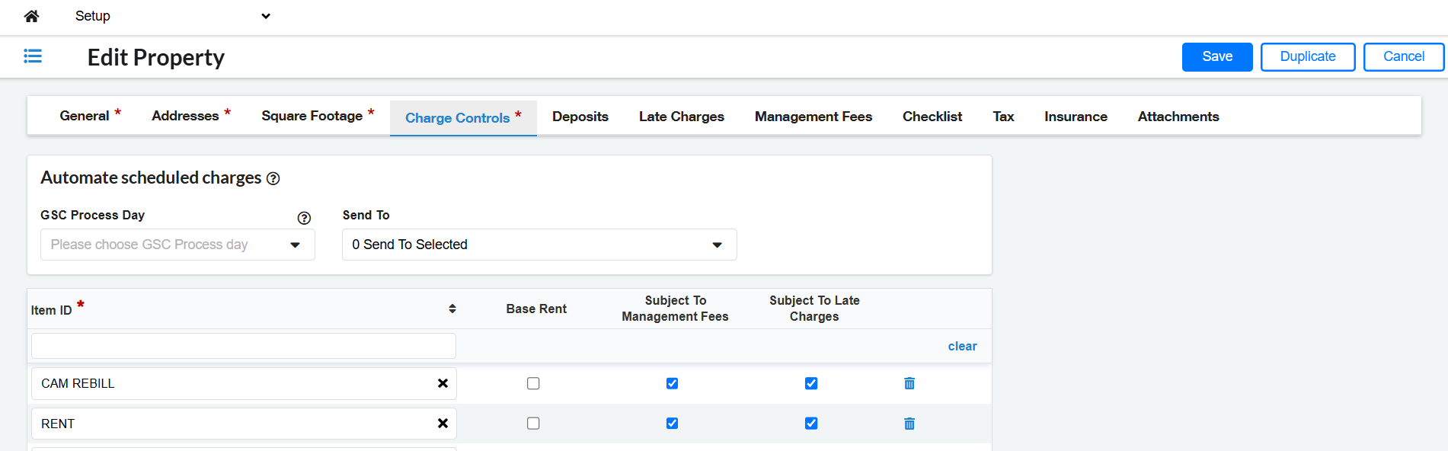
Task: Focus the Item ID filter field
Action: [244, 346]
